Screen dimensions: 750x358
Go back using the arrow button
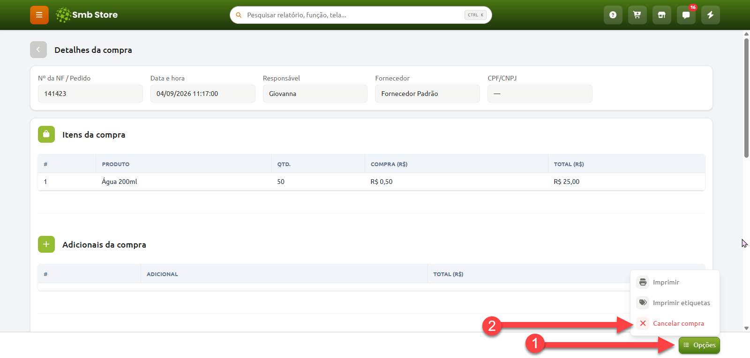point(38,50)
